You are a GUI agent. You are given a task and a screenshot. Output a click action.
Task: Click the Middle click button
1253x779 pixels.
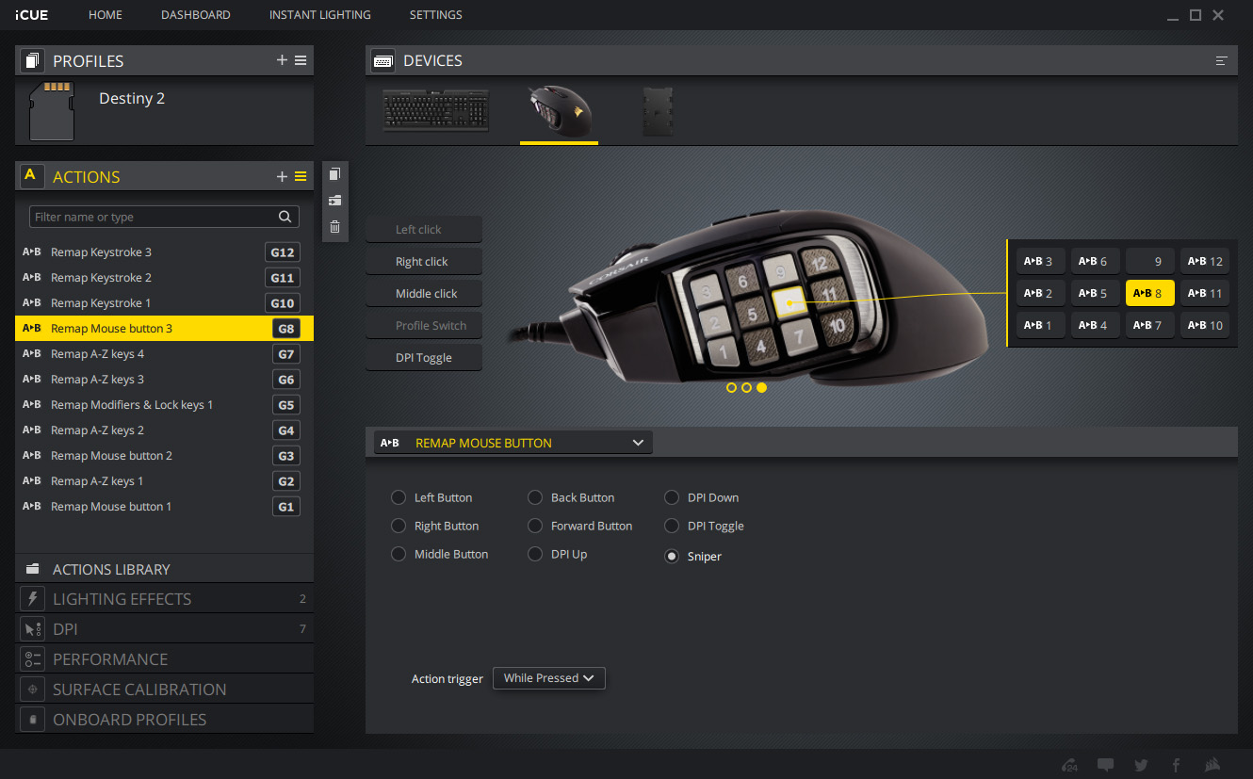424,294
